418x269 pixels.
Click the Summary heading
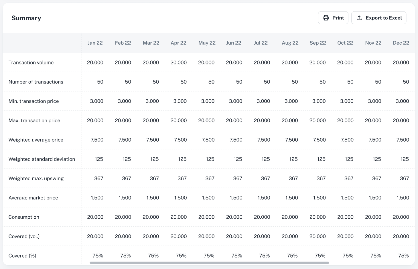[x=26, y=18]
